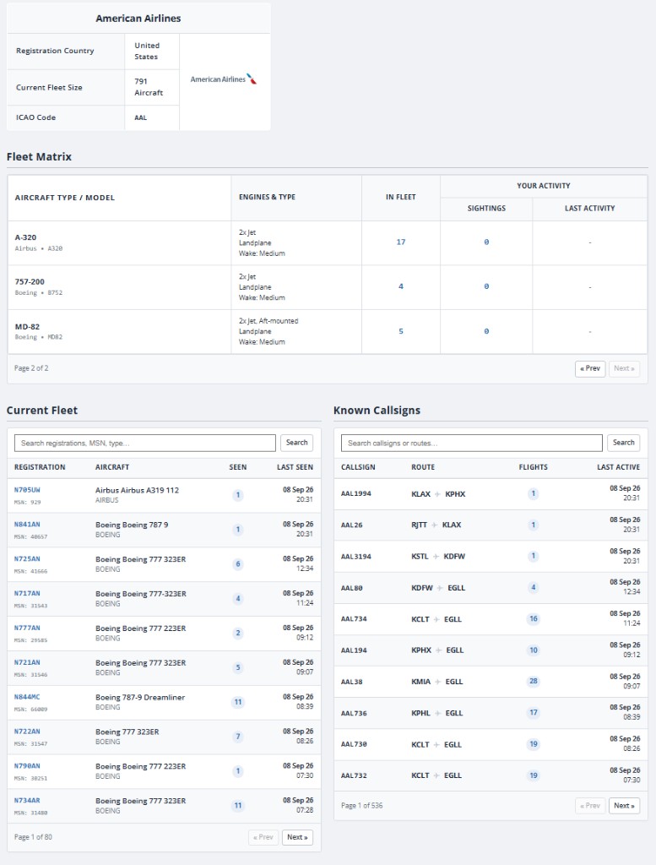The width and height of the screenshot is (656, 865).
Task: Go to next Known Callsigns page
Action: [624, 806]
